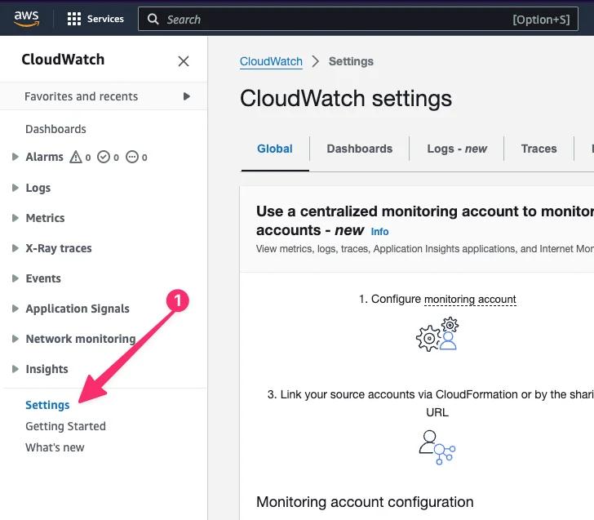
Task: Open the Services grid menu icon
Action: tap(74, 19)
